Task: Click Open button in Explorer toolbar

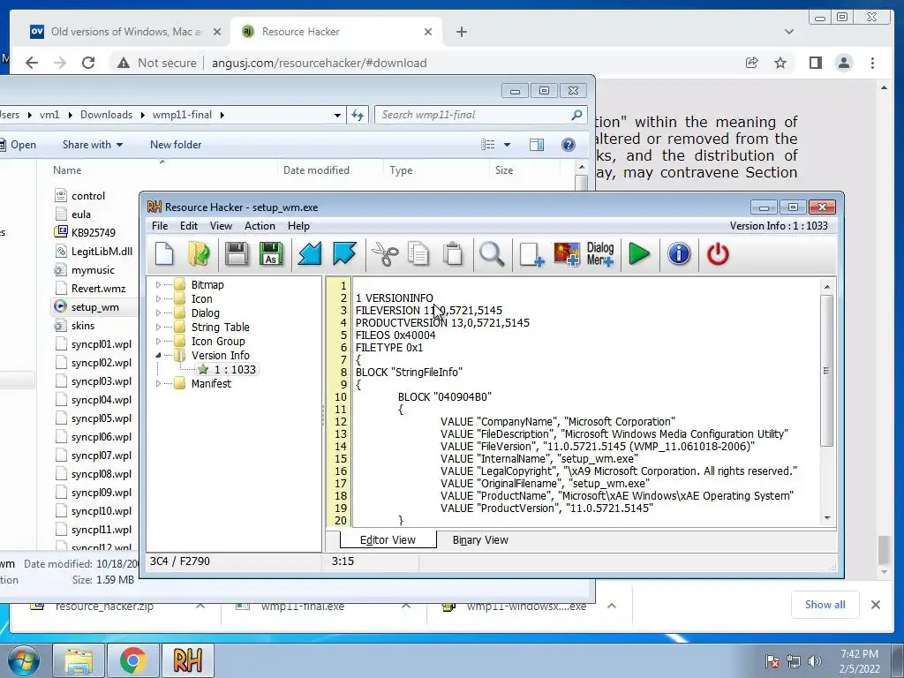Action: point(18,145)
